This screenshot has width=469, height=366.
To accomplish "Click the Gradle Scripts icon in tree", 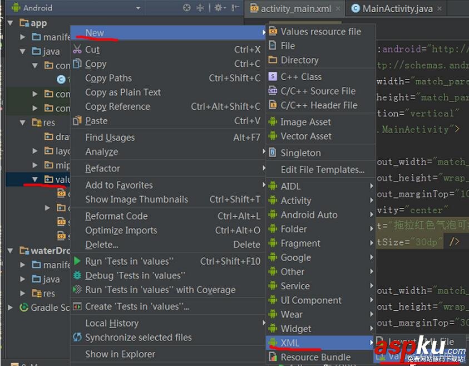I will coord(23,308).
